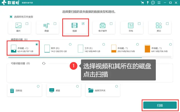Viewport: 180px width, 112px height.
Task: Select the 706 MB drive radio button
Action: coord(170,44)
